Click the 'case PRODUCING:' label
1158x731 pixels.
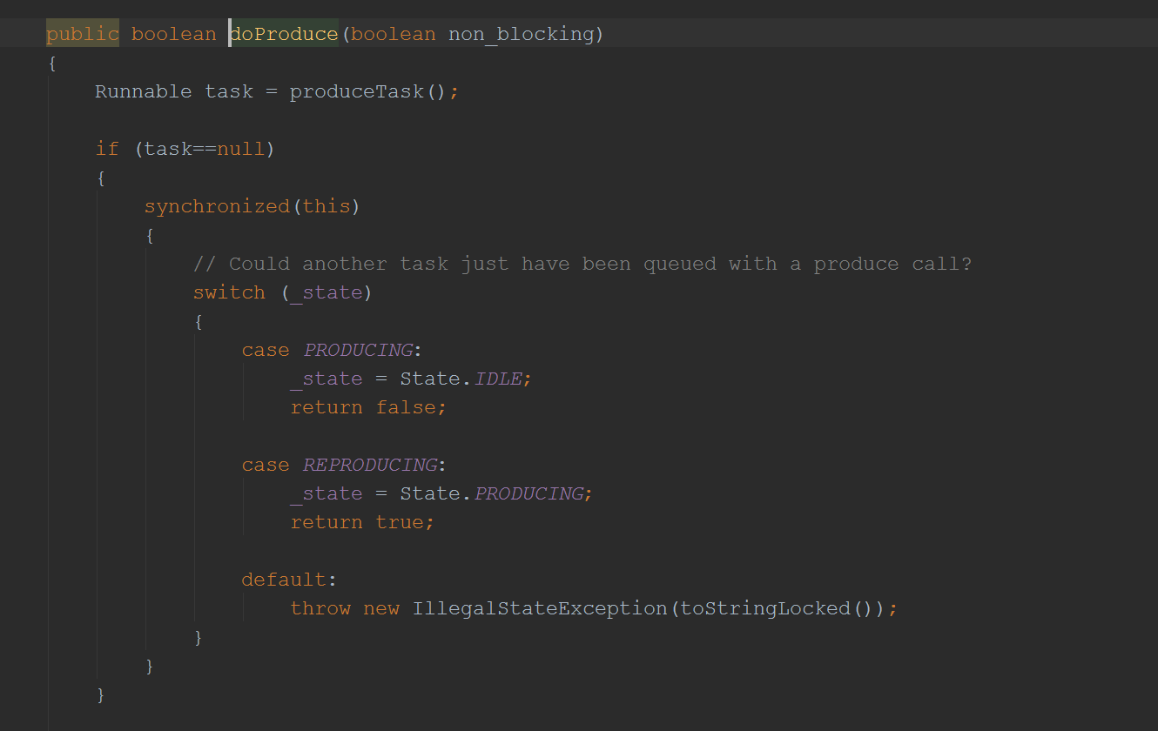(332, 350)
